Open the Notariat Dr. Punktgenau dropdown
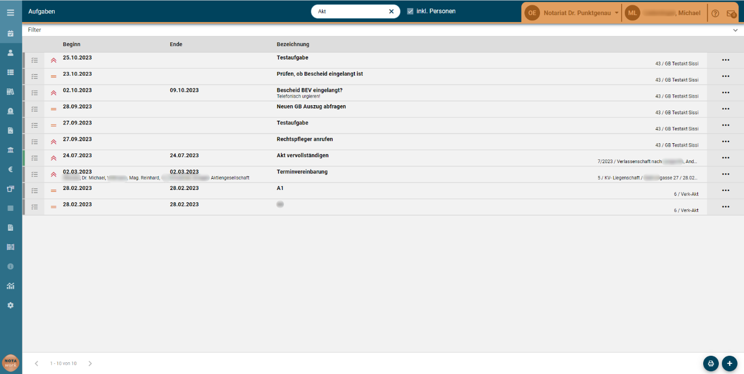 (582, 13)
